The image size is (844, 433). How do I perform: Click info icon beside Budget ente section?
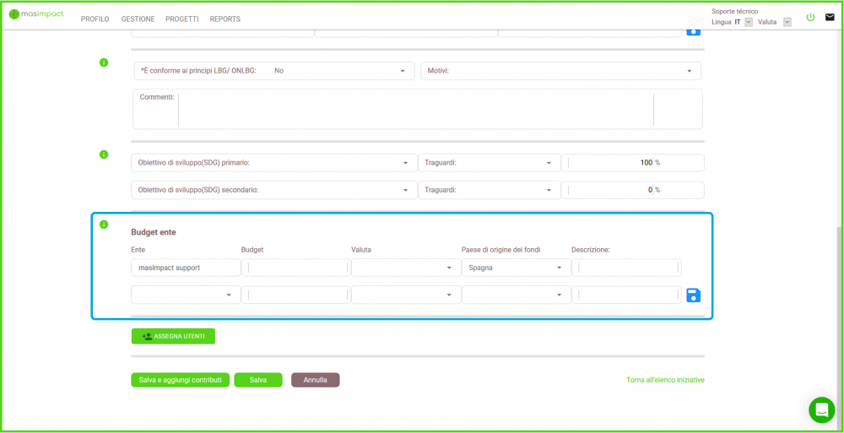[x=104, y=225]
